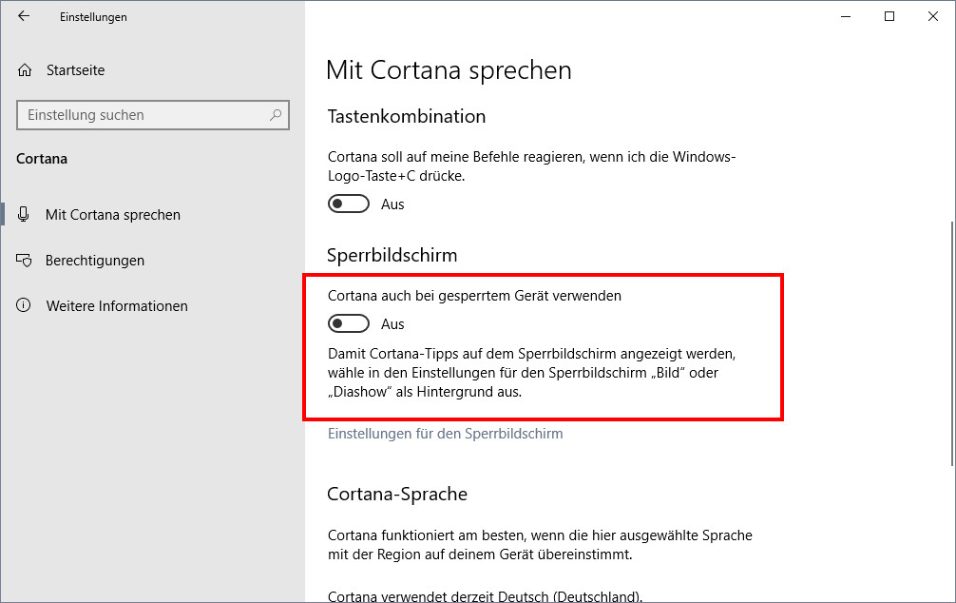956x603 pixels.
Task: Click text starting 'Cortana funktioniert am besten'
Action: click(x=540, y=545)
